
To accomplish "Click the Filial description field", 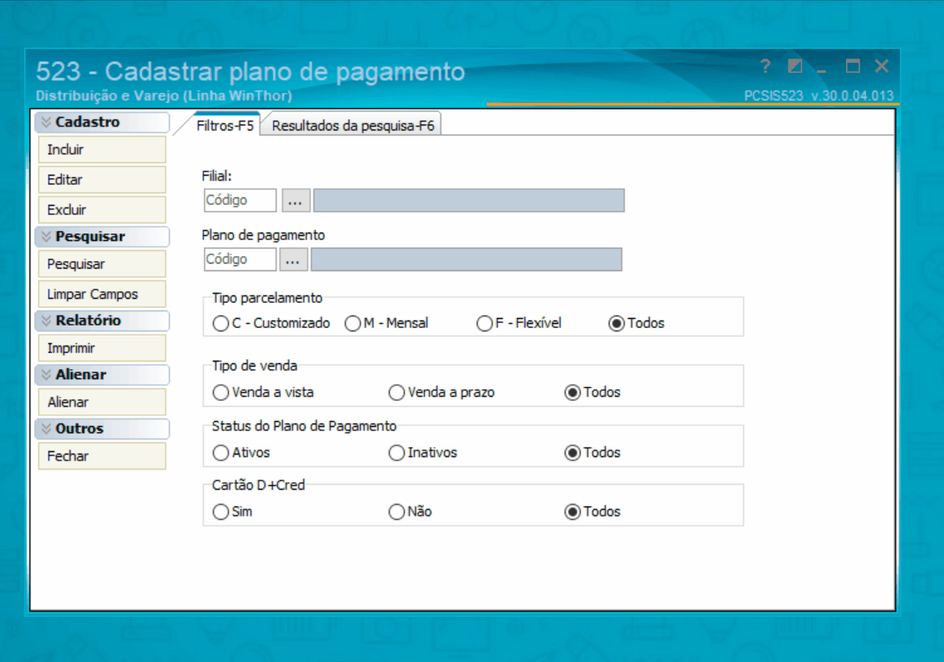I will [469, 200].
